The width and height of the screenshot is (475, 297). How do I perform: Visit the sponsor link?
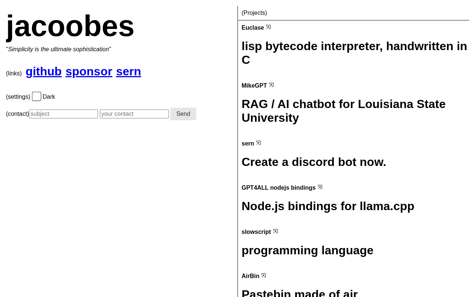(x=89, y=71)
